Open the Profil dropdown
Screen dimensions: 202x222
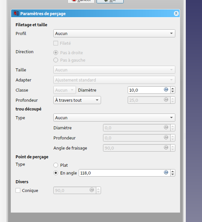114,33
